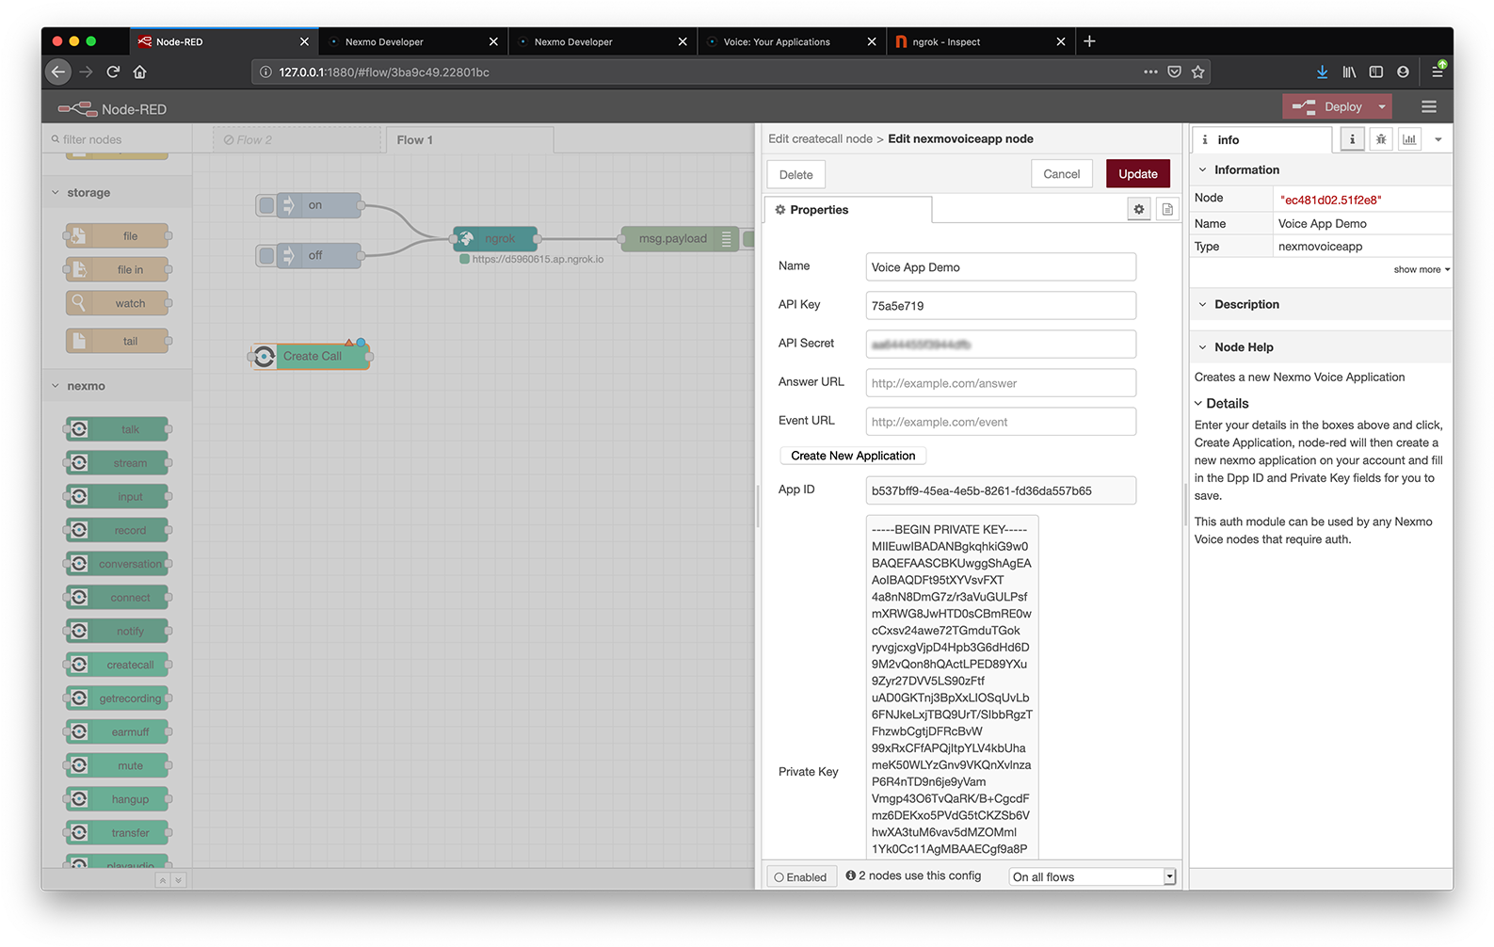
Task: Toggle the Enabled state of config node
Action: (801, 876)
